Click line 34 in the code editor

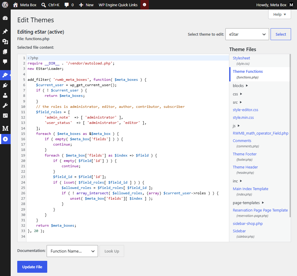click(128, 236)
